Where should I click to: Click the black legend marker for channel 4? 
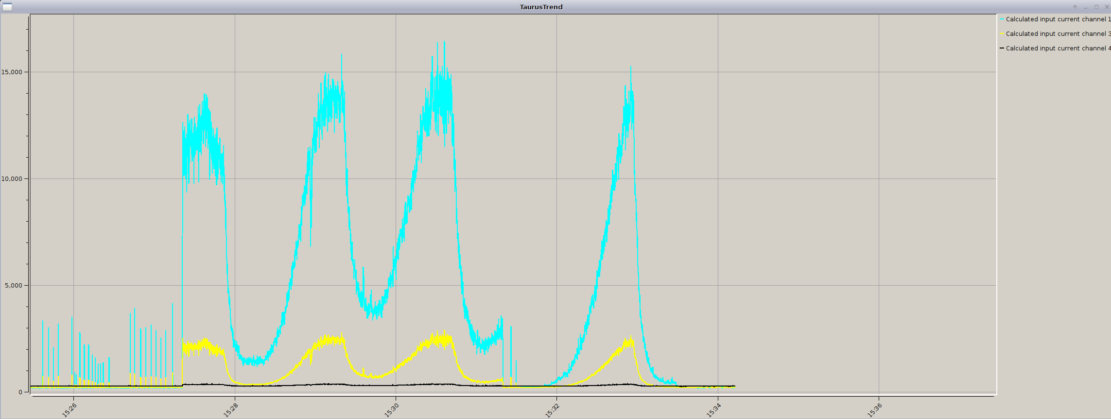coord(1002,48)
